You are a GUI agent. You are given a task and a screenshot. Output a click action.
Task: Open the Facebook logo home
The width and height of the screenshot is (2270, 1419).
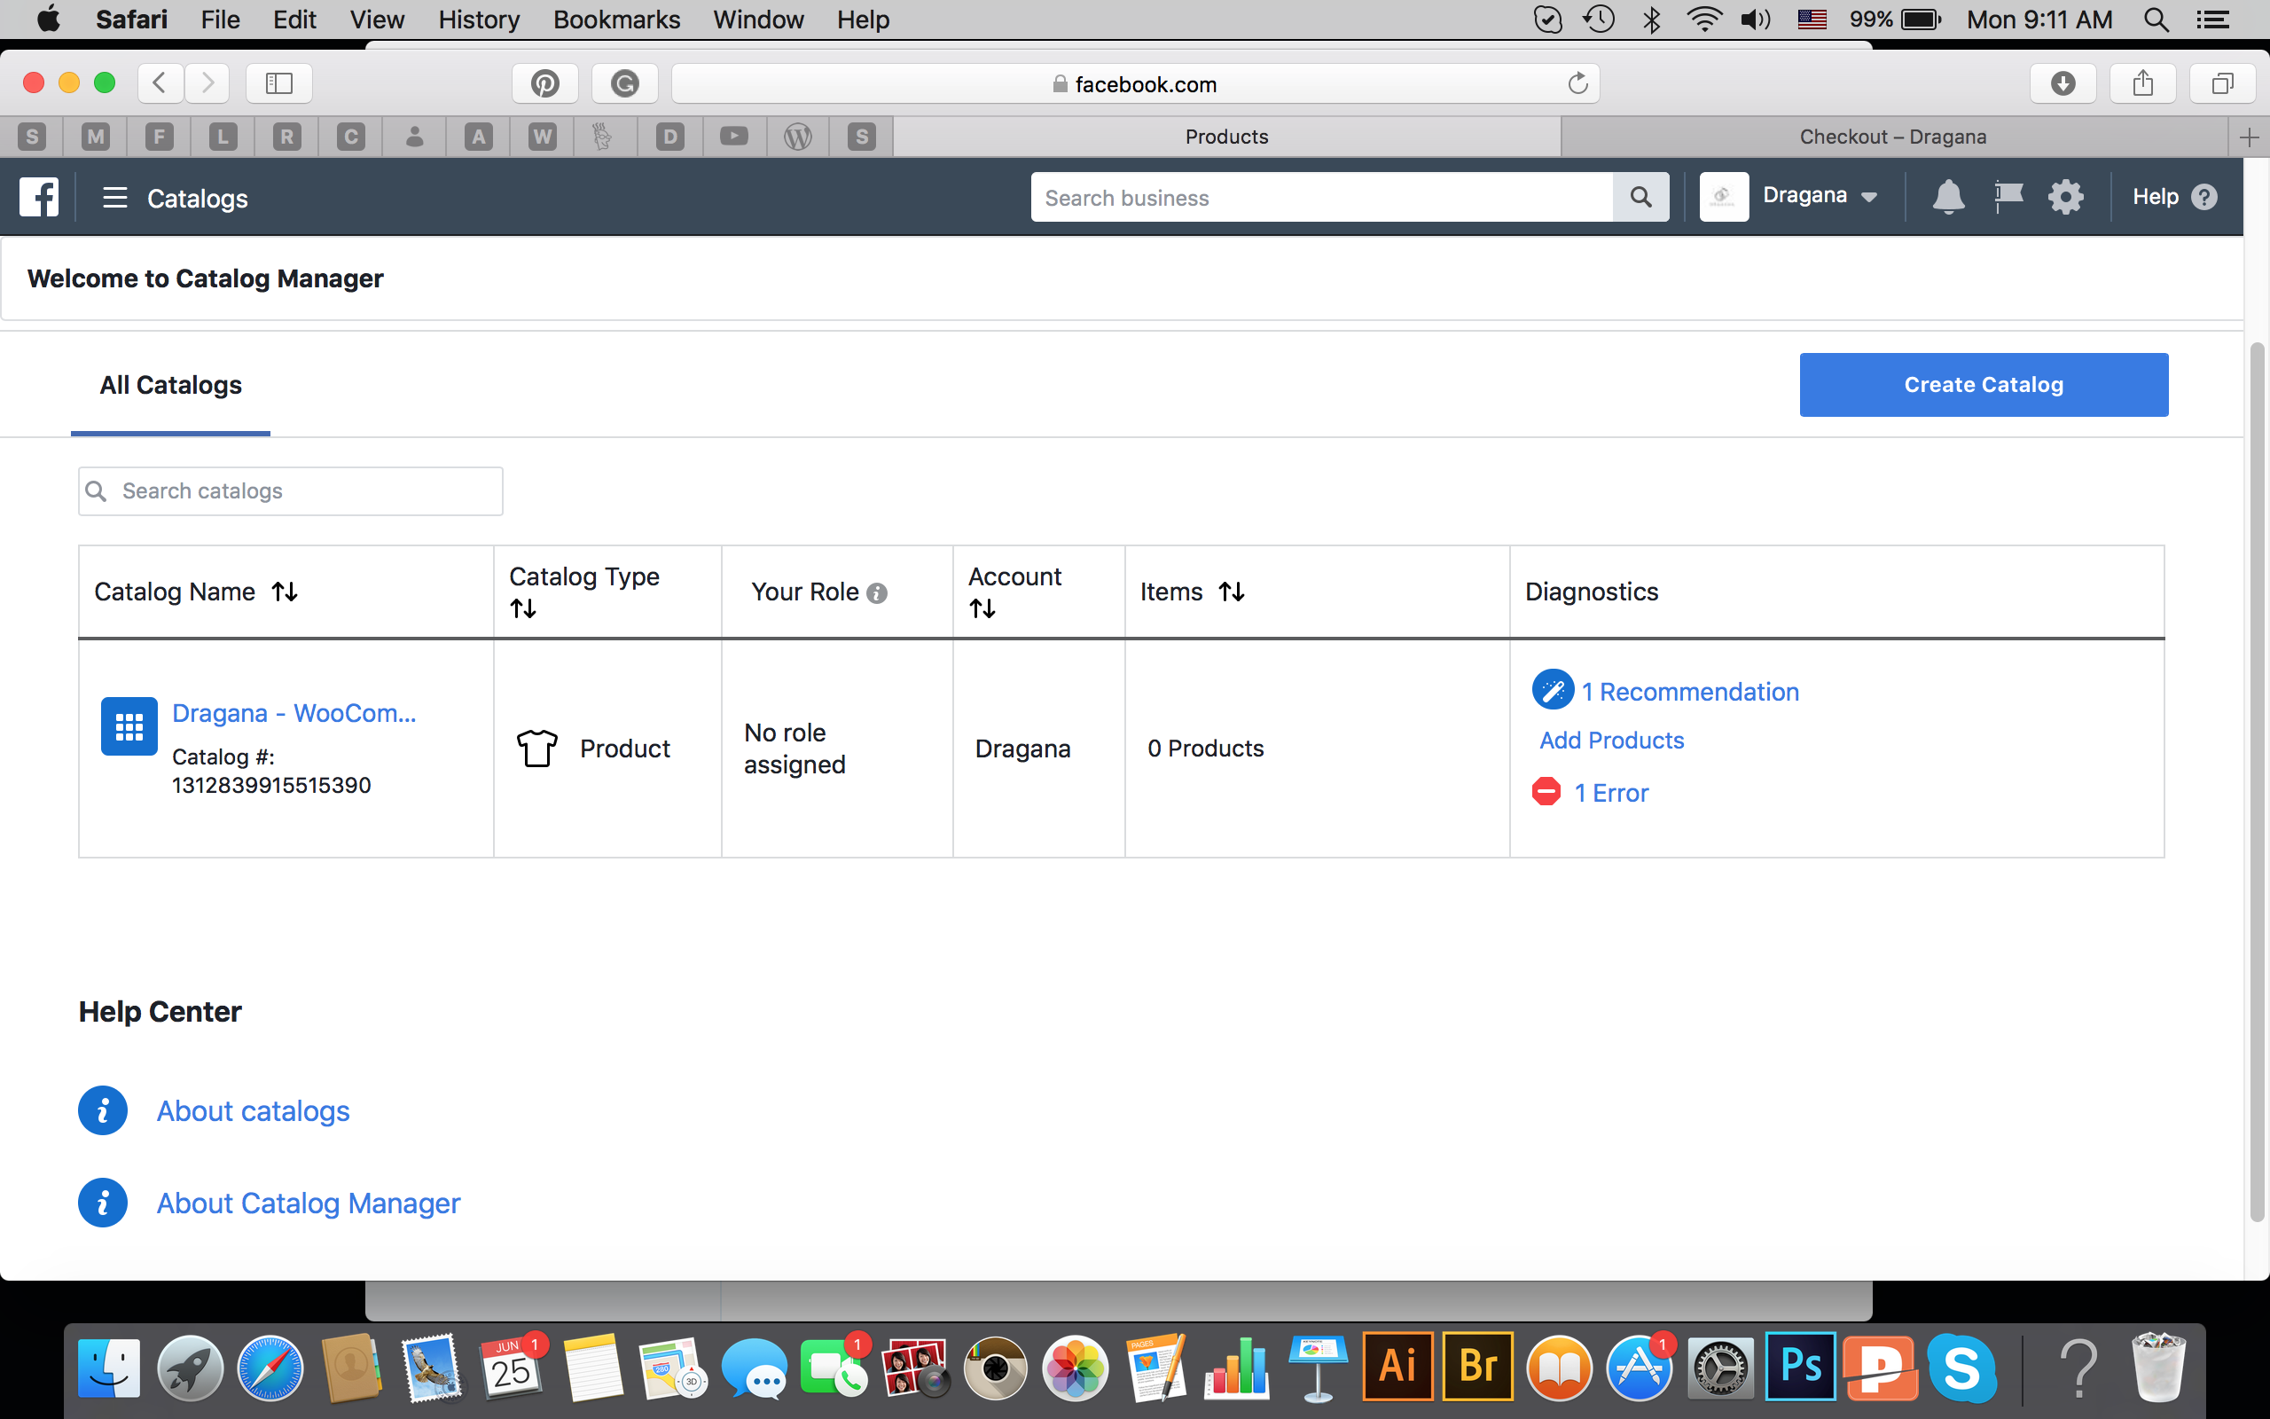38,197
